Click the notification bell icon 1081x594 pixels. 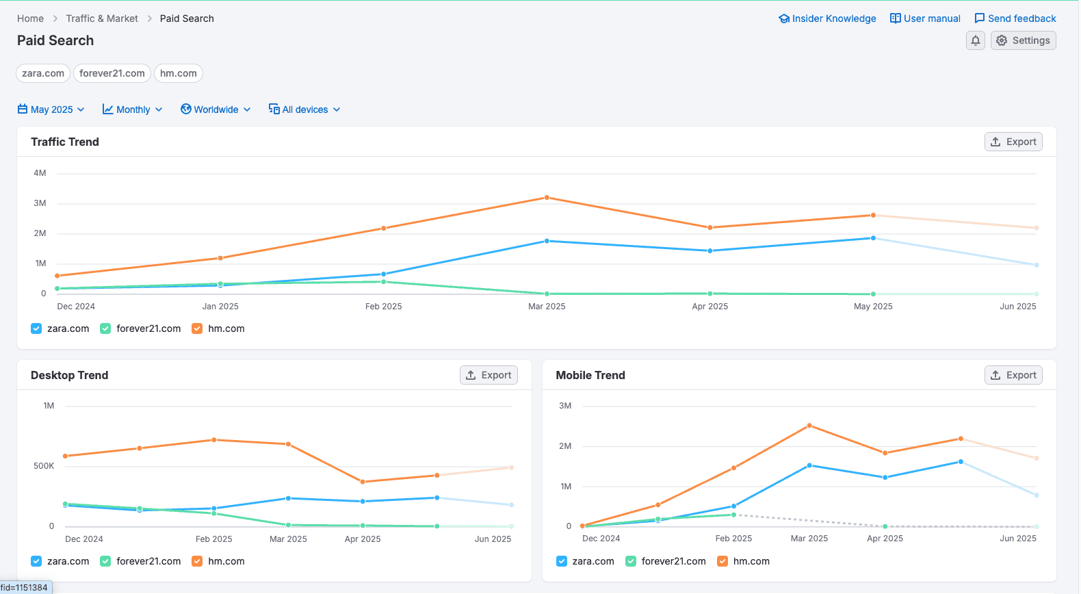tap(976, 40)
